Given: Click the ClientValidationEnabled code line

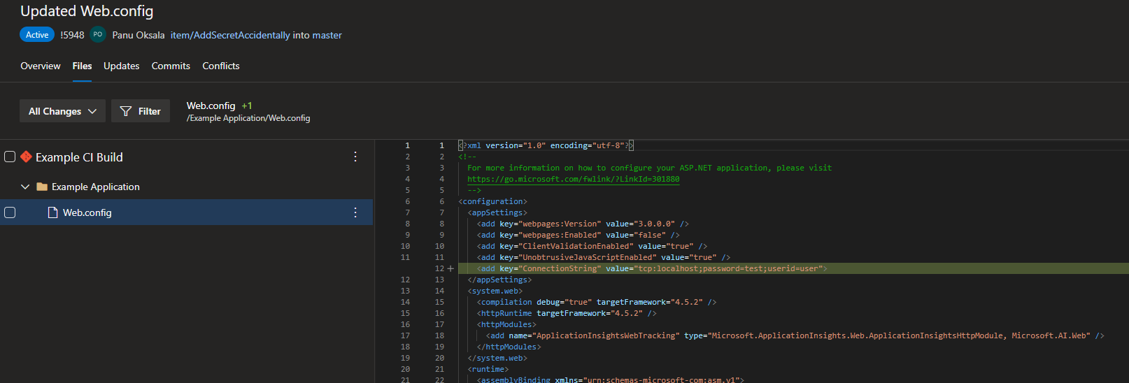Looking at the screenshot, I should tap(592, 246).
